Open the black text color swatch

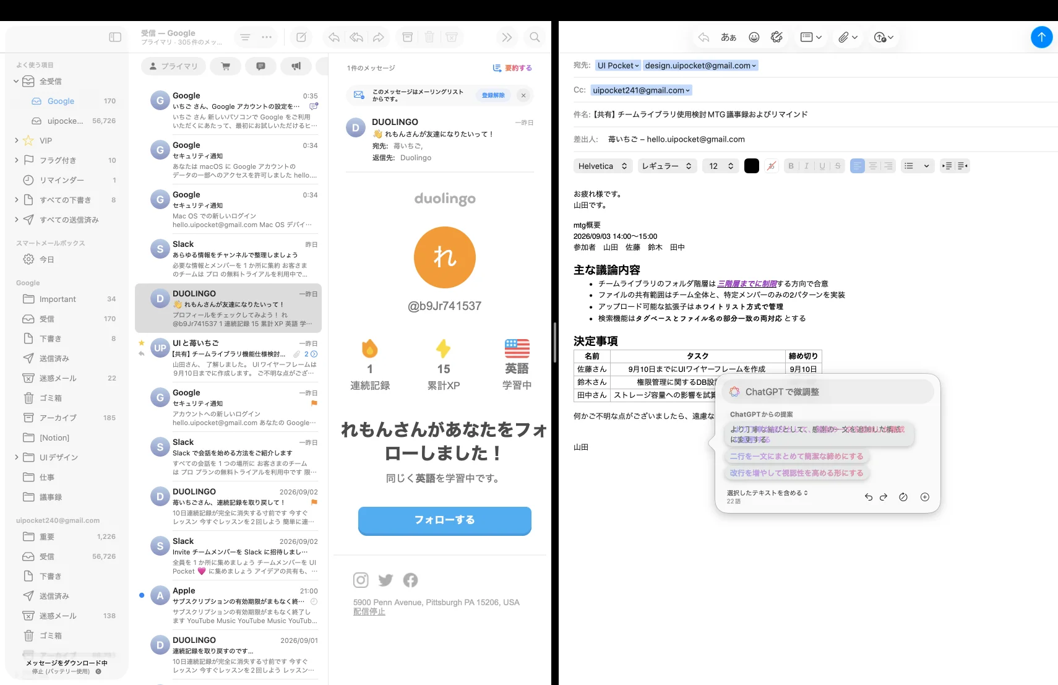752,166
